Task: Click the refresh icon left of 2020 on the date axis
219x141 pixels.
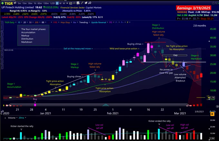Action: pyautogui.click(x=2, y=111)
